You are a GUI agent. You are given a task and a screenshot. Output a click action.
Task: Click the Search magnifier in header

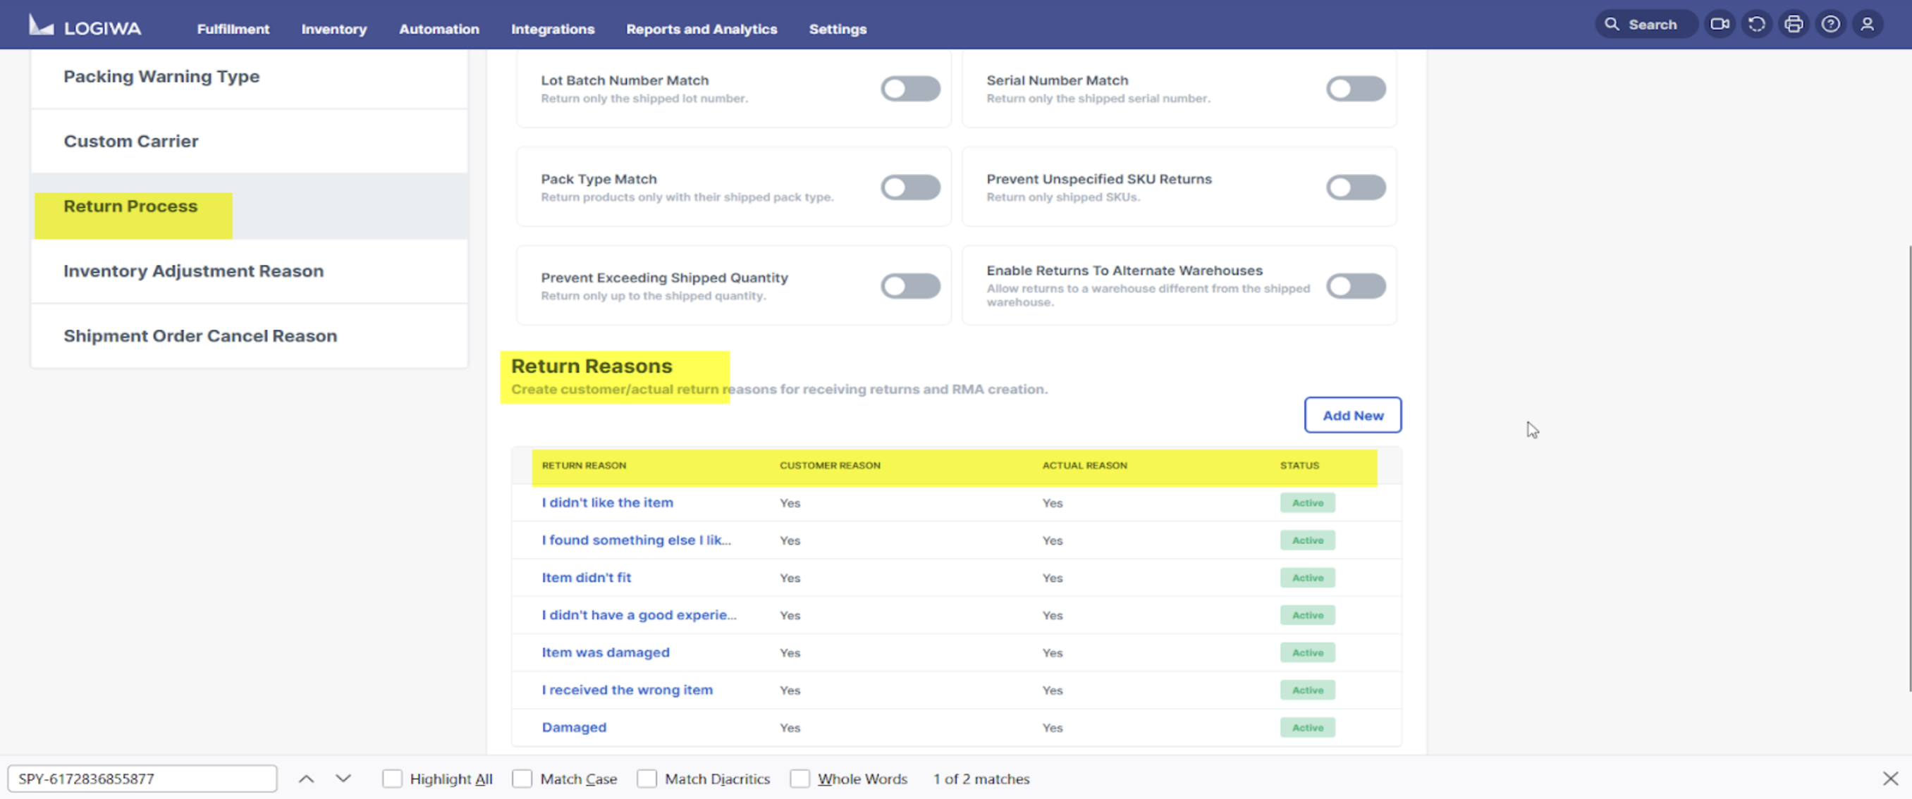click(1612, 25)
